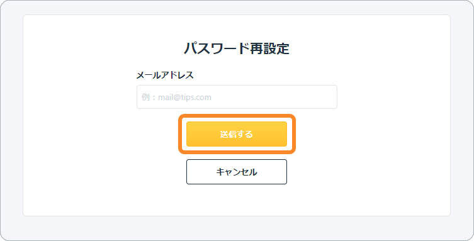Dismiss the form via the outlined キャンセル button

237,172
